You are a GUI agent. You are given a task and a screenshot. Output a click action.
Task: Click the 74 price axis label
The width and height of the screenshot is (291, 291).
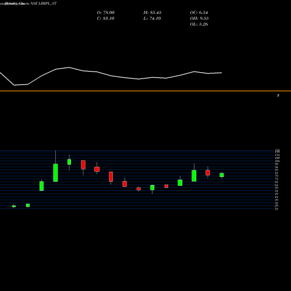click(276, 179)
